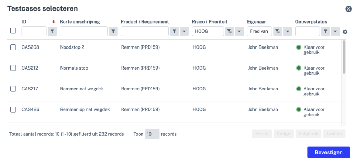This screenshot has width=360, height=166.
Task: Expand the Risico / Prioriteit dropdown arrow
Action: point(239,32)
